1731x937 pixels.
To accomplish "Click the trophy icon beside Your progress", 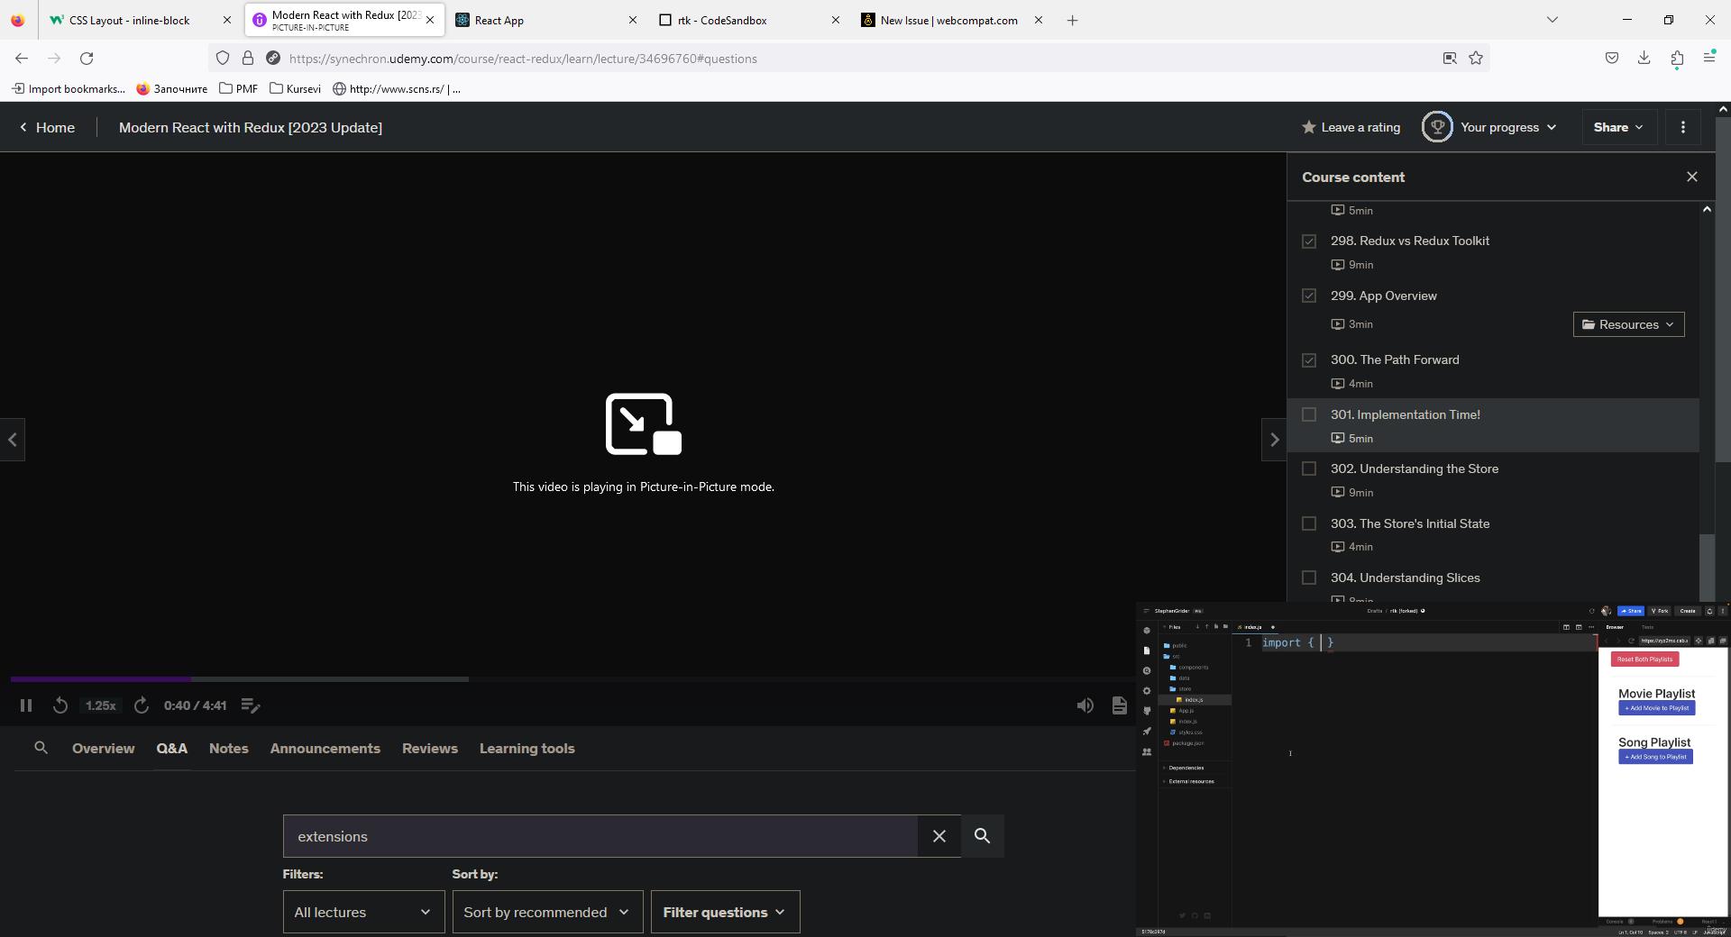I will 1437,127.
